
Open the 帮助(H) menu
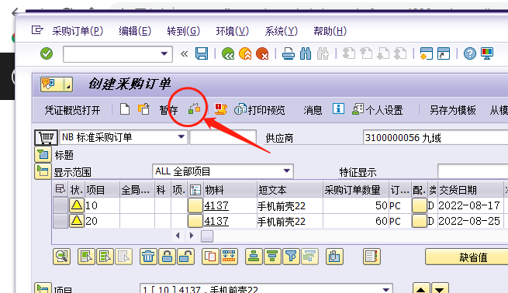click(x=330, y=31)
